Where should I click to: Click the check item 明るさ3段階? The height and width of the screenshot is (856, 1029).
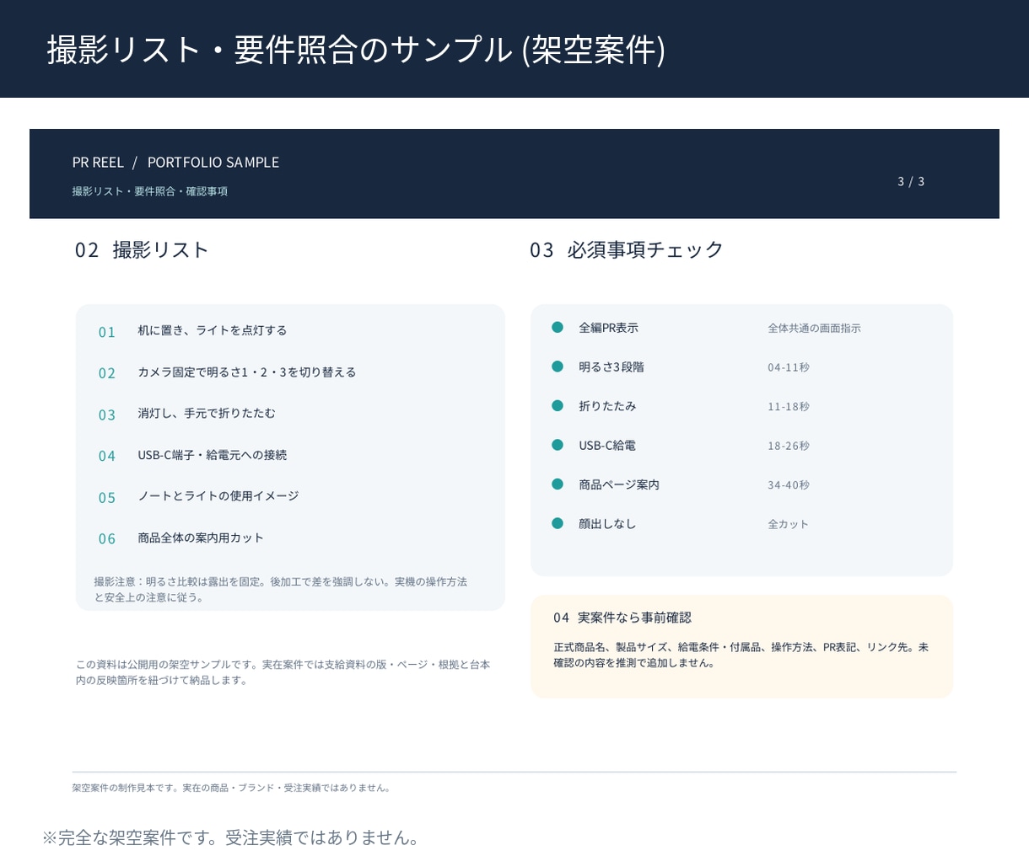(x=611, y=366)
